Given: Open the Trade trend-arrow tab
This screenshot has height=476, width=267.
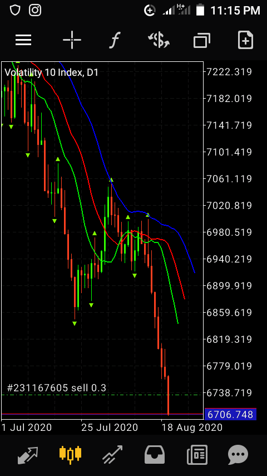Looking at the screenshot, I should coord(112,455).
